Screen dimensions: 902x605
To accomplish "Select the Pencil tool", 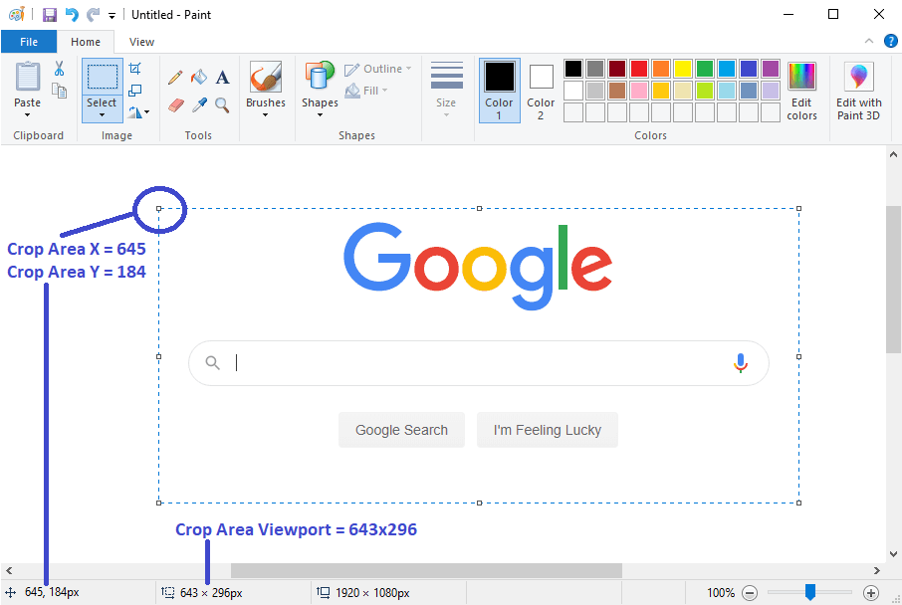I will point(175,77).
